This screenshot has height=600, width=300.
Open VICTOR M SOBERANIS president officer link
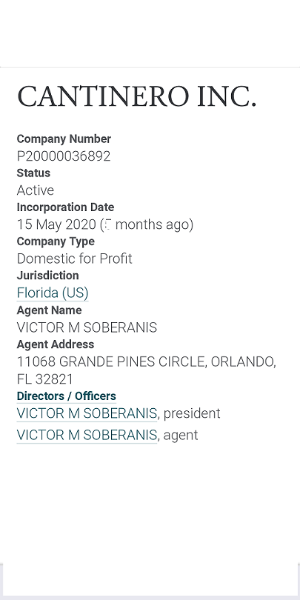click(x=87, y=413)
